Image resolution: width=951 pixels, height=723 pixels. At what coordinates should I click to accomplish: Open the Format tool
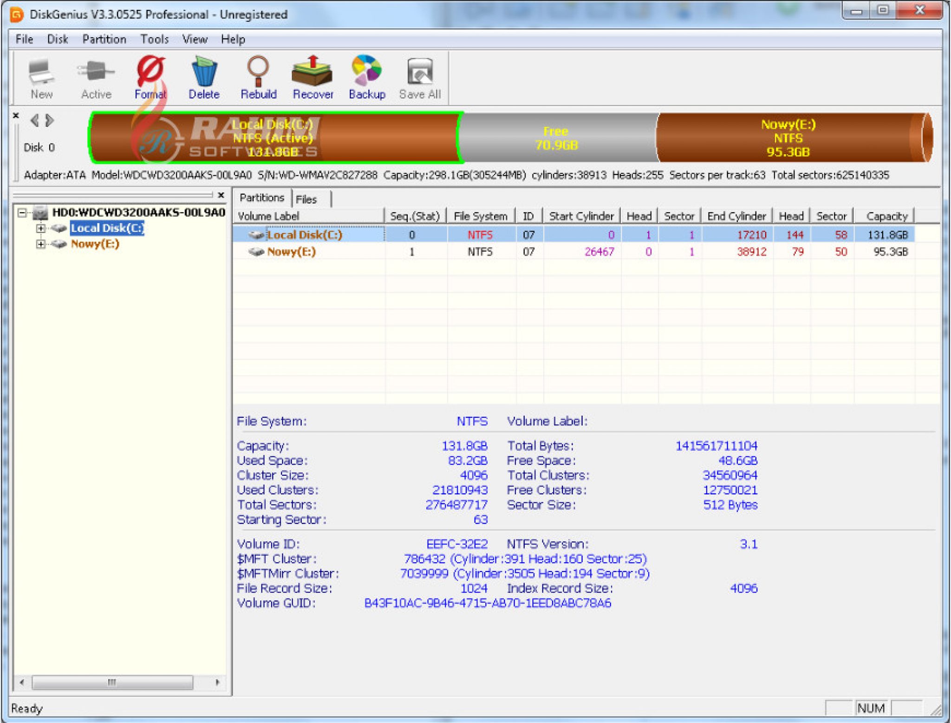[150, 77]
